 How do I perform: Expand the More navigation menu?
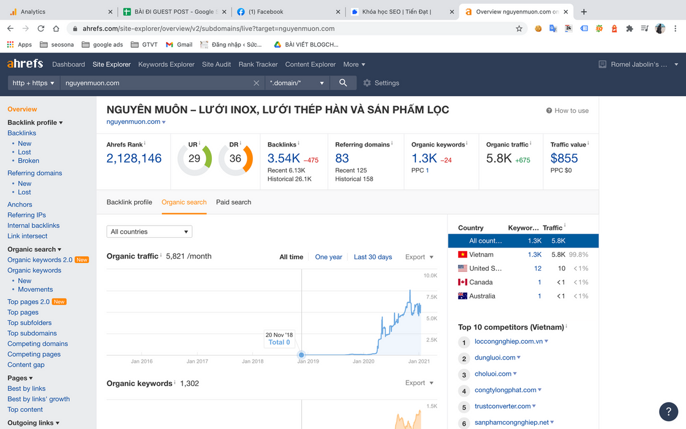tap(354, 64)
